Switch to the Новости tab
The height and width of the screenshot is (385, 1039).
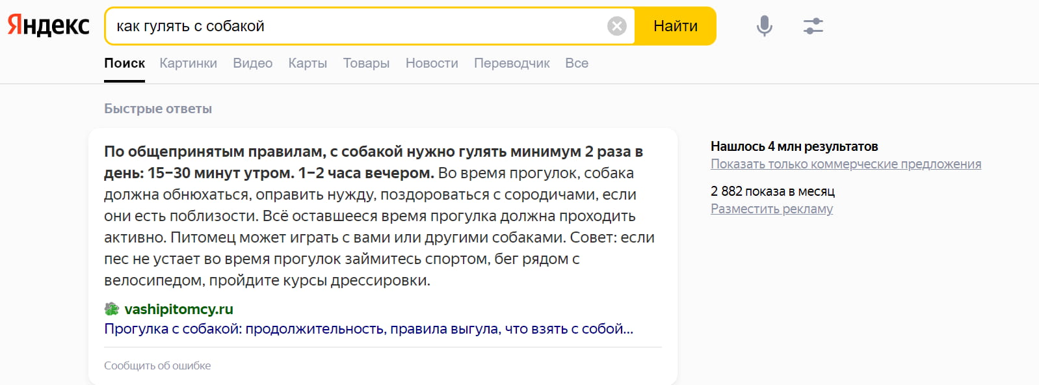click(x=432, y=63)
